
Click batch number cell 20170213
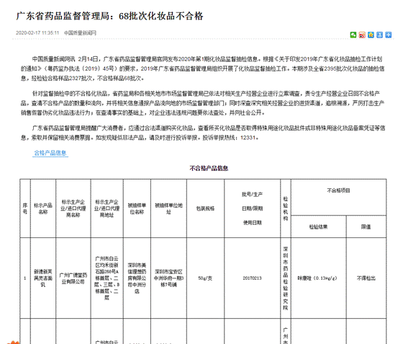[252, 278]
